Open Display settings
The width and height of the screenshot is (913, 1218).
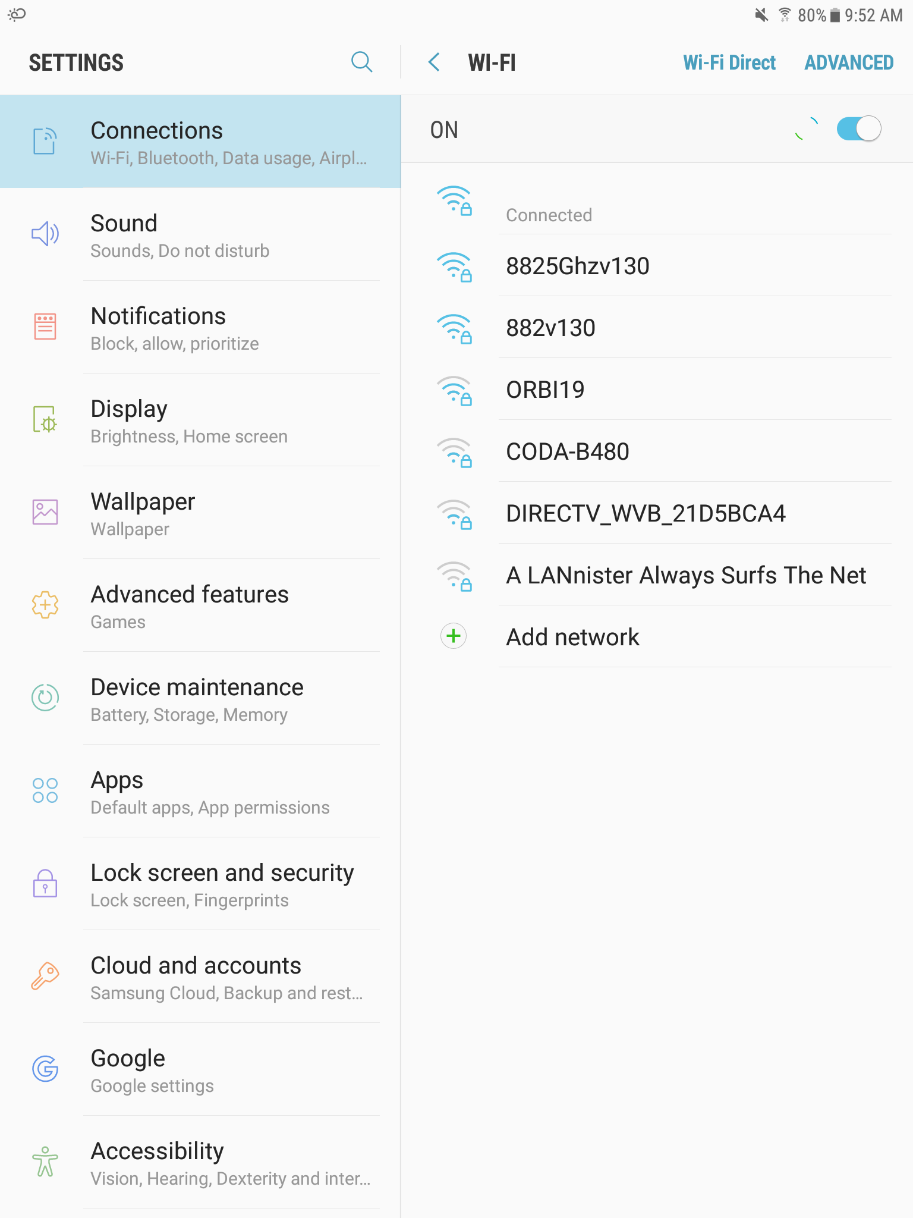pos(200,420)
